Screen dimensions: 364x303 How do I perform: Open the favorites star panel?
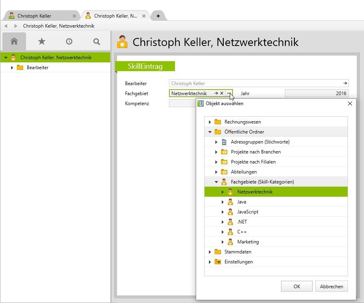click(42, 42)
